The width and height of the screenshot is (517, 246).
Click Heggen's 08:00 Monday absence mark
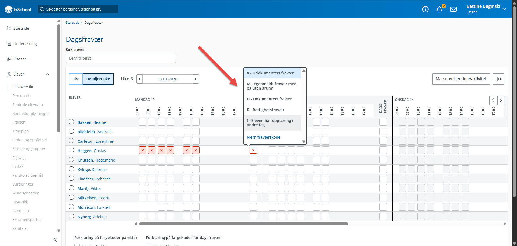tap(143, 150)
